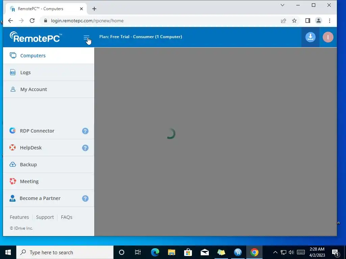
Task: Open HelpDesk from sidebar
Action: click(x=49, y=148)
